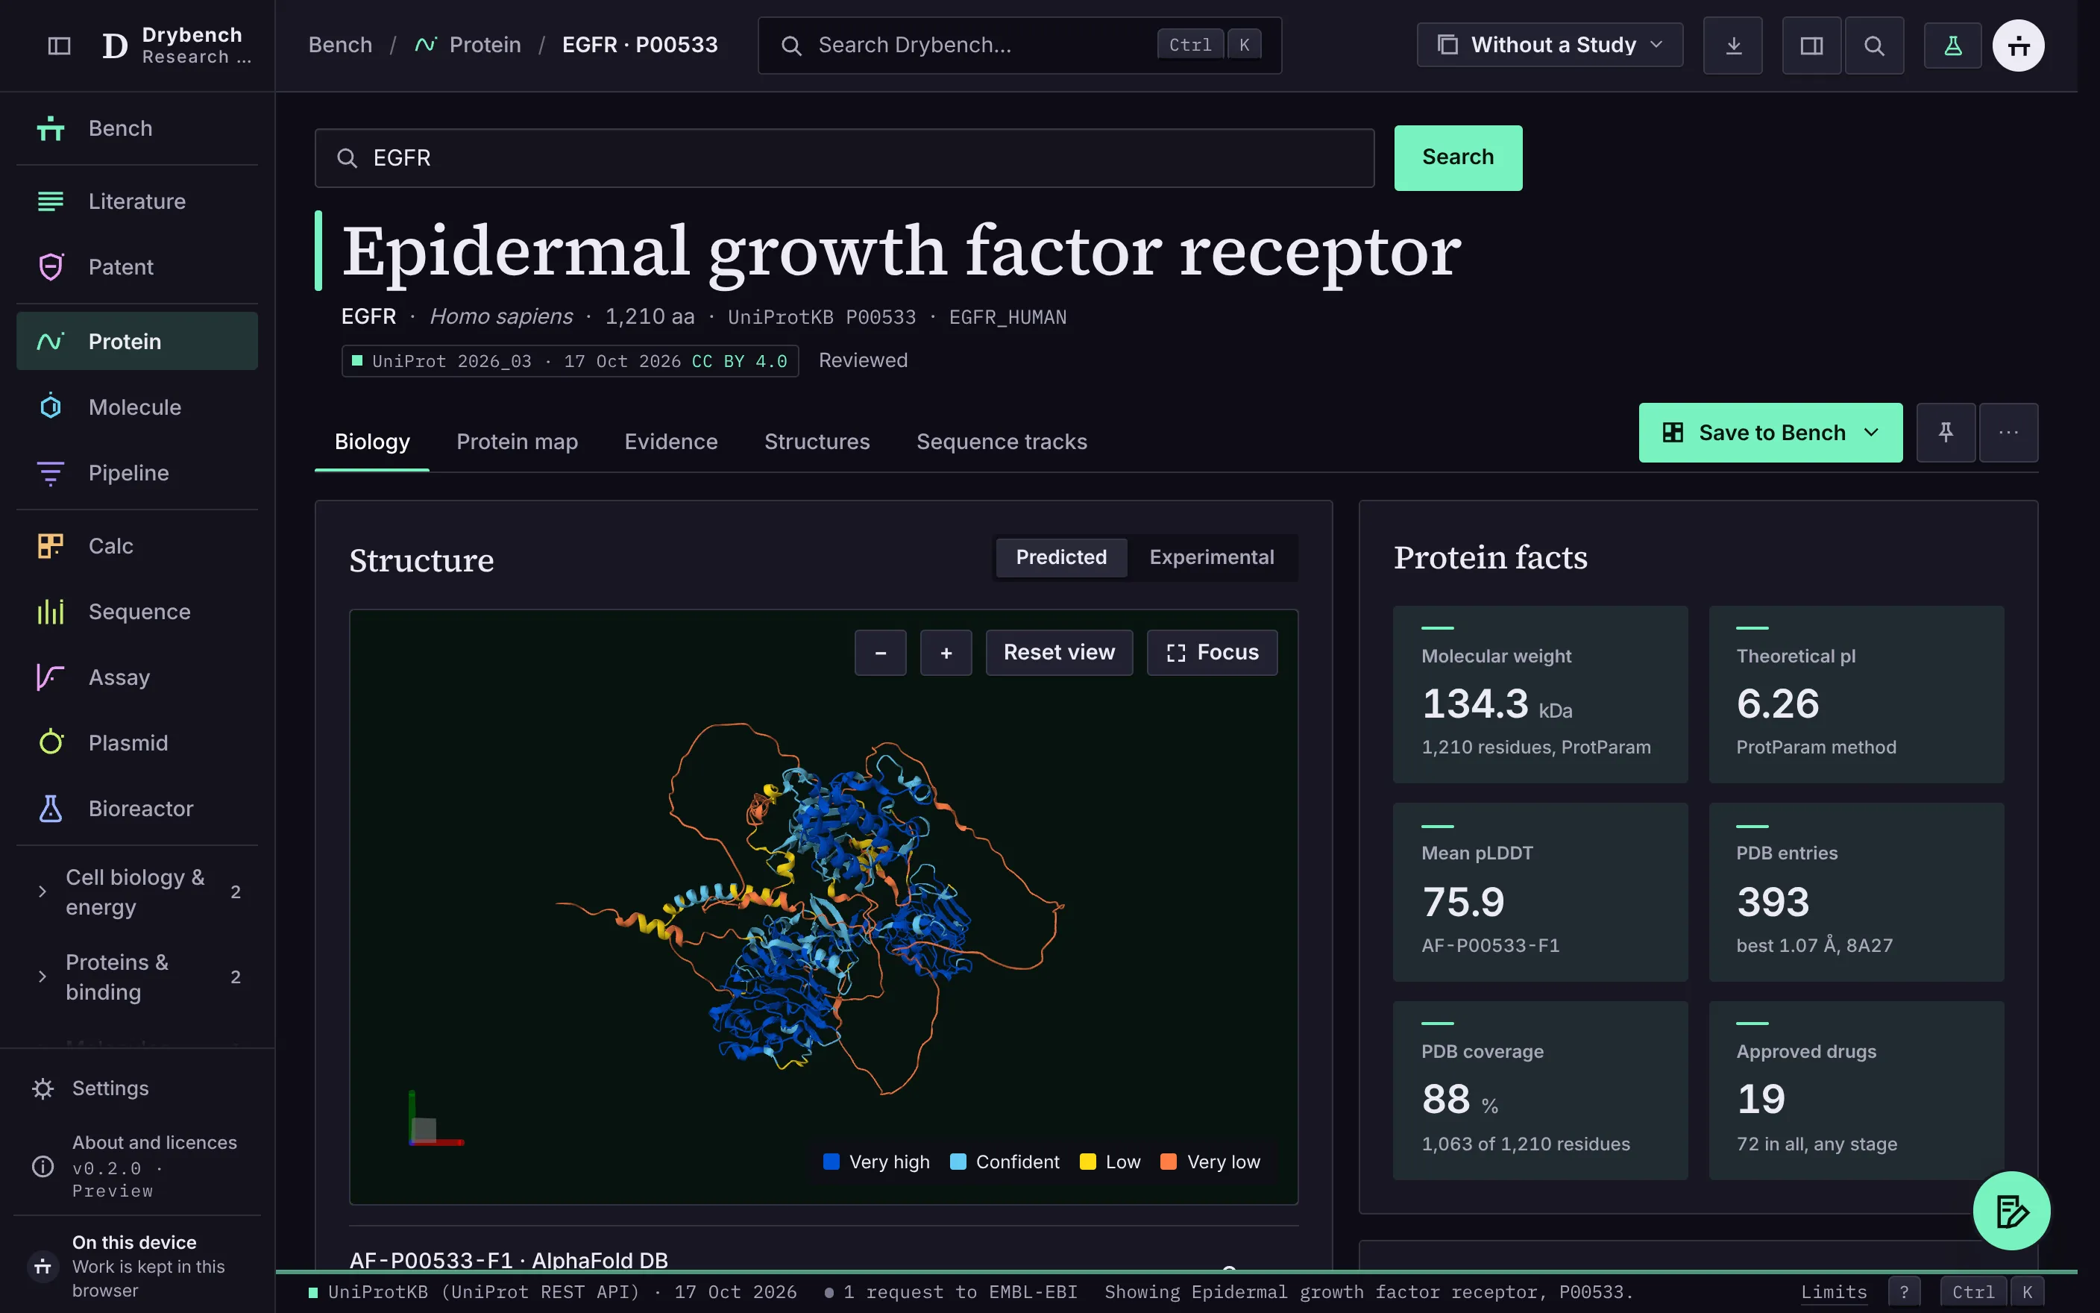Screen dimensions: 2100x1313
Task: Open Plasmid in the sidebar
Action: click(137, 743)
